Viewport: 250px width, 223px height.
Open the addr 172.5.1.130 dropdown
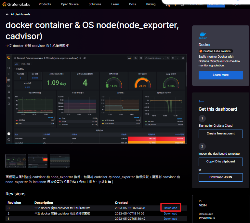[26, 64]
